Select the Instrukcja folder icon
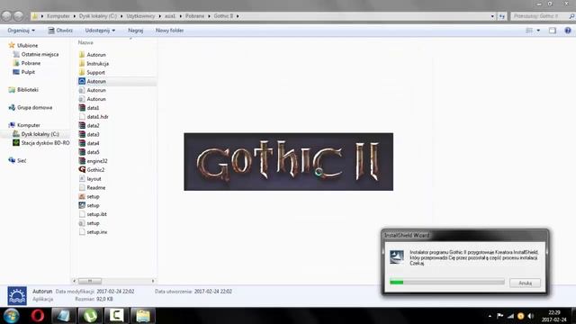 [82, 64]
